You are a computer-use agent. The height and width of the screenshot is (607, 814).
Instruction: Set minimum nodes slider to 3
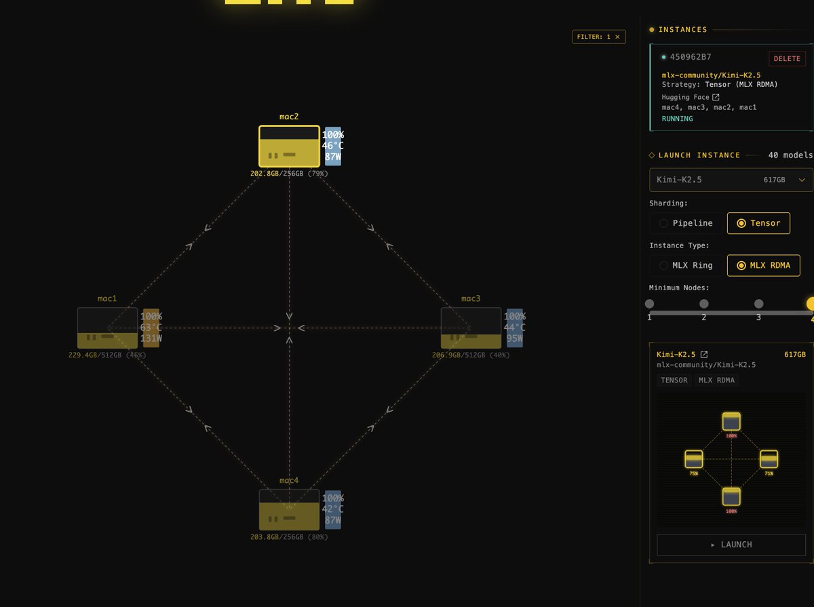pos(758,304)
